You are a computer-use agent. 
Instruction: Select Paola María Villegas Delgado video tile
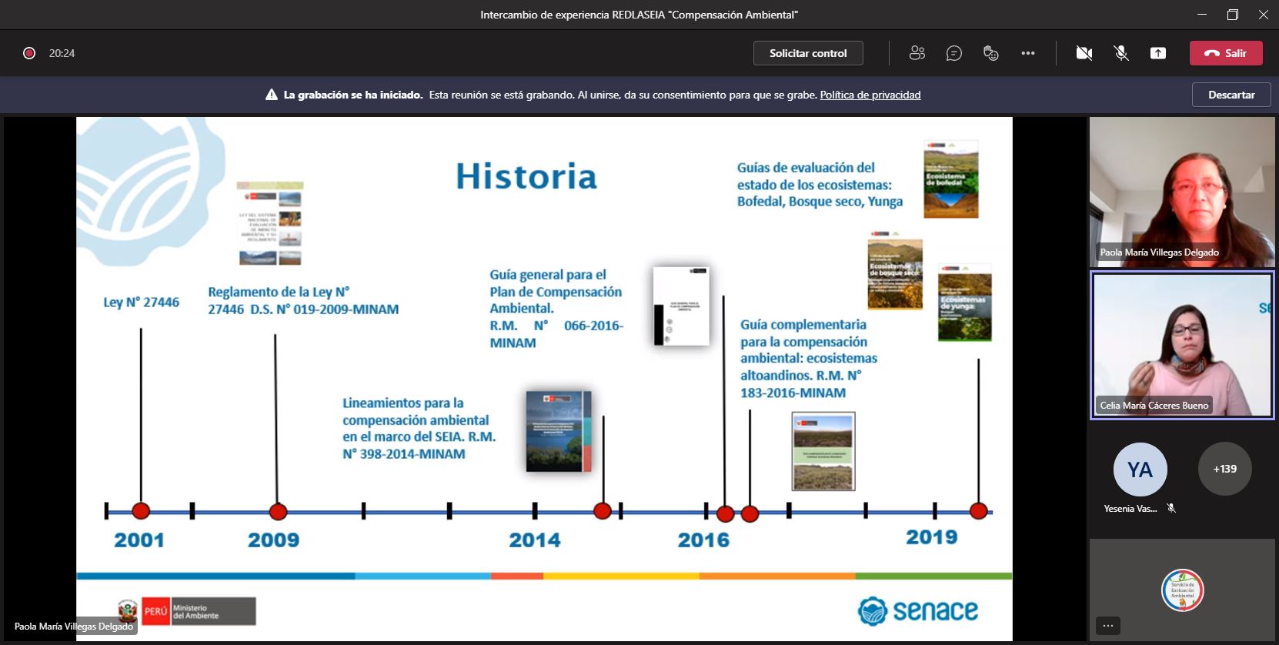click(x=1181, y=192)
